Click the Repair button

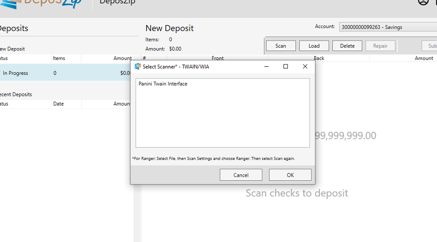[380, 46]
